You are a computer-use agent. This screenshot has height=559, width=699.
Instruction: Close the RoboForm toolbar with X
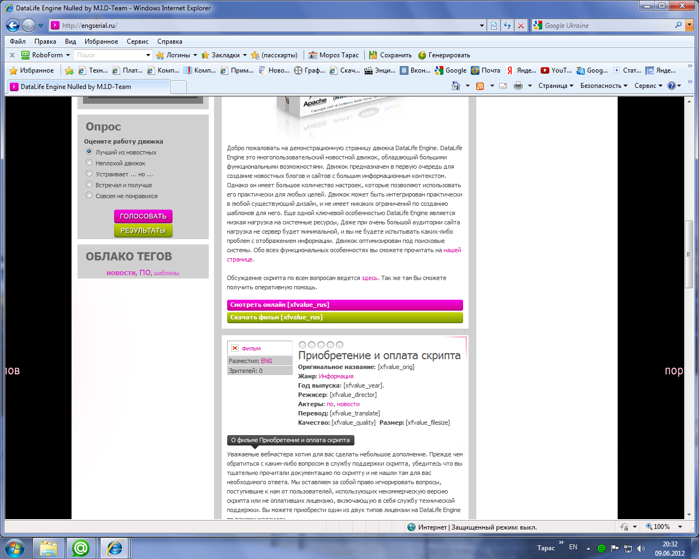point(12,55)
